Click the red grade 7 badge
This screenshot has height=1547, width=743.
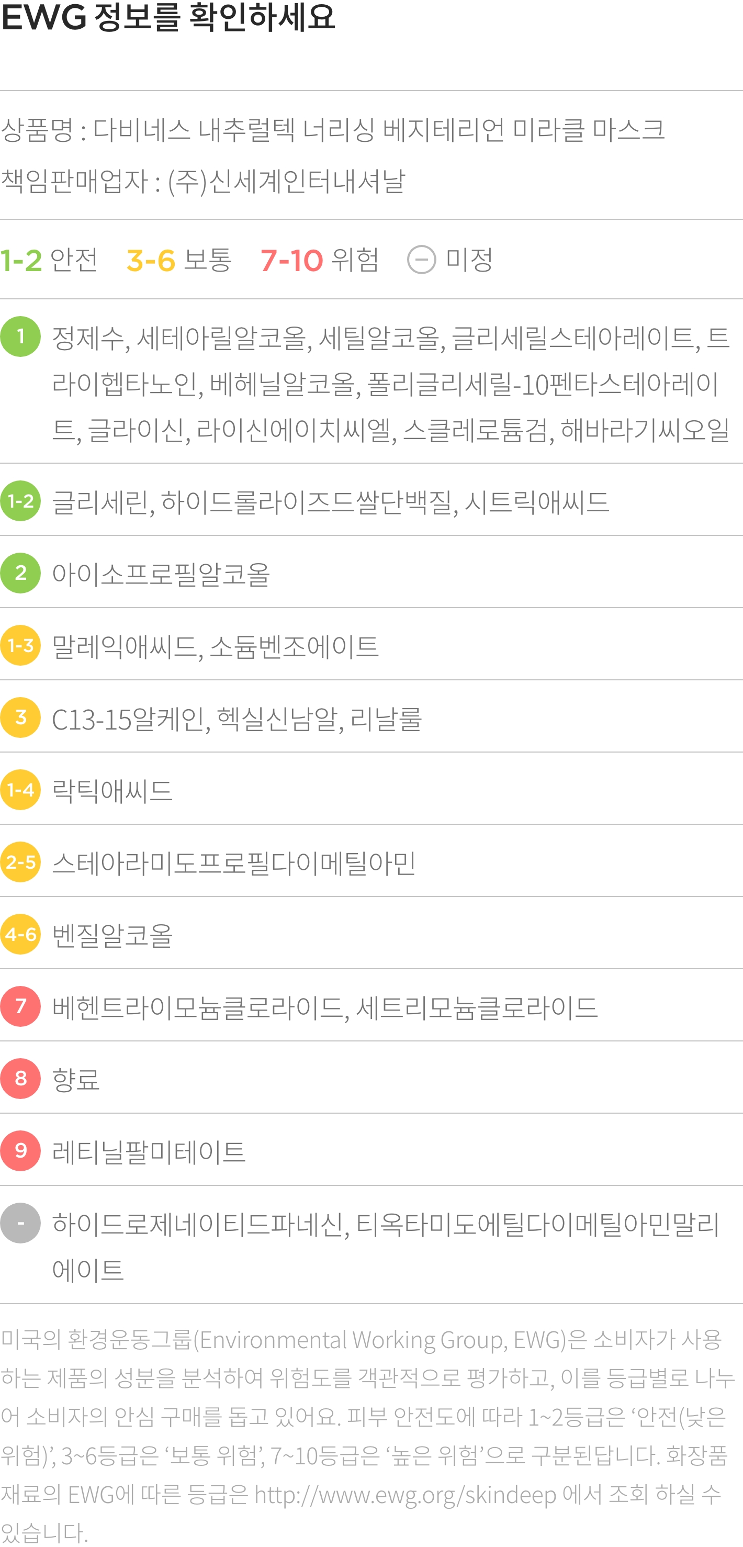(x=20, y=1006)
